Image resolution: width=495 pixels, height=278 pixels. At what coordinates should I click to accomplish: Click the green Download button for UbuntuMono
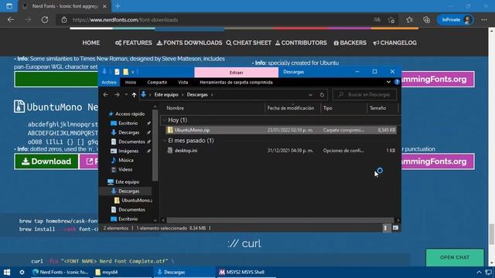46,161
